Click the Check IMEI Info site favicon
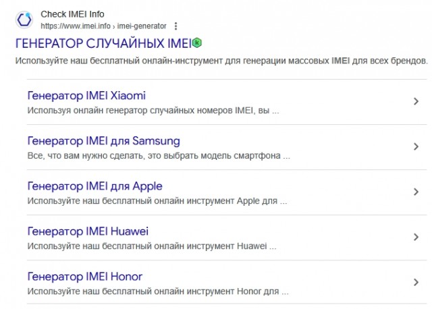The image size is (432, 309). [x=24, y=20]
